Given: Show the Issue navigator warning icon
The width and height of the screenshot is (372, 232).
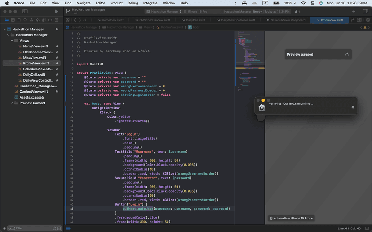Looking at the screenshot, I should pyautogui.click(x=31, y=20).
